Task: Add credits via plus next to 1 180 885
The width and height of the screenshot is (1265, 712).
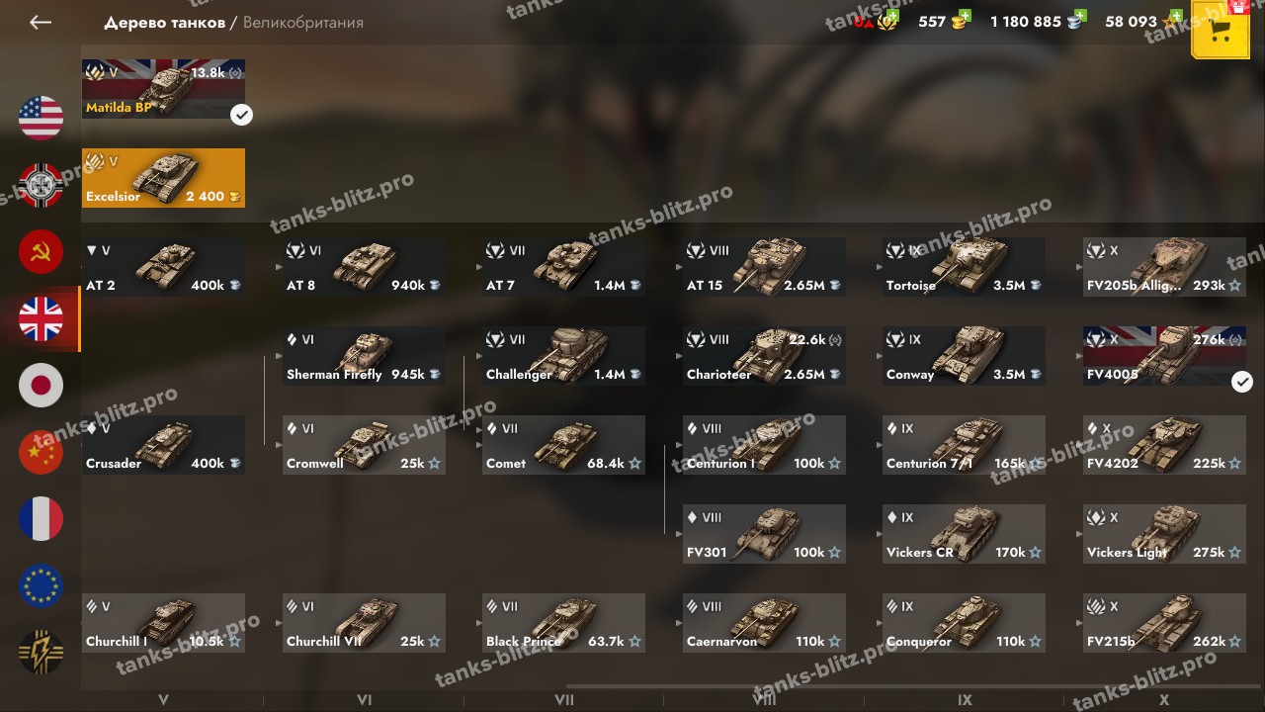Action: point(1080,16)
